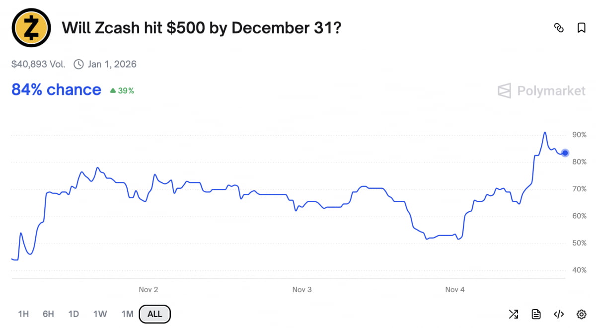
Task: Open the embed code icon
Action: click(559, 314)
